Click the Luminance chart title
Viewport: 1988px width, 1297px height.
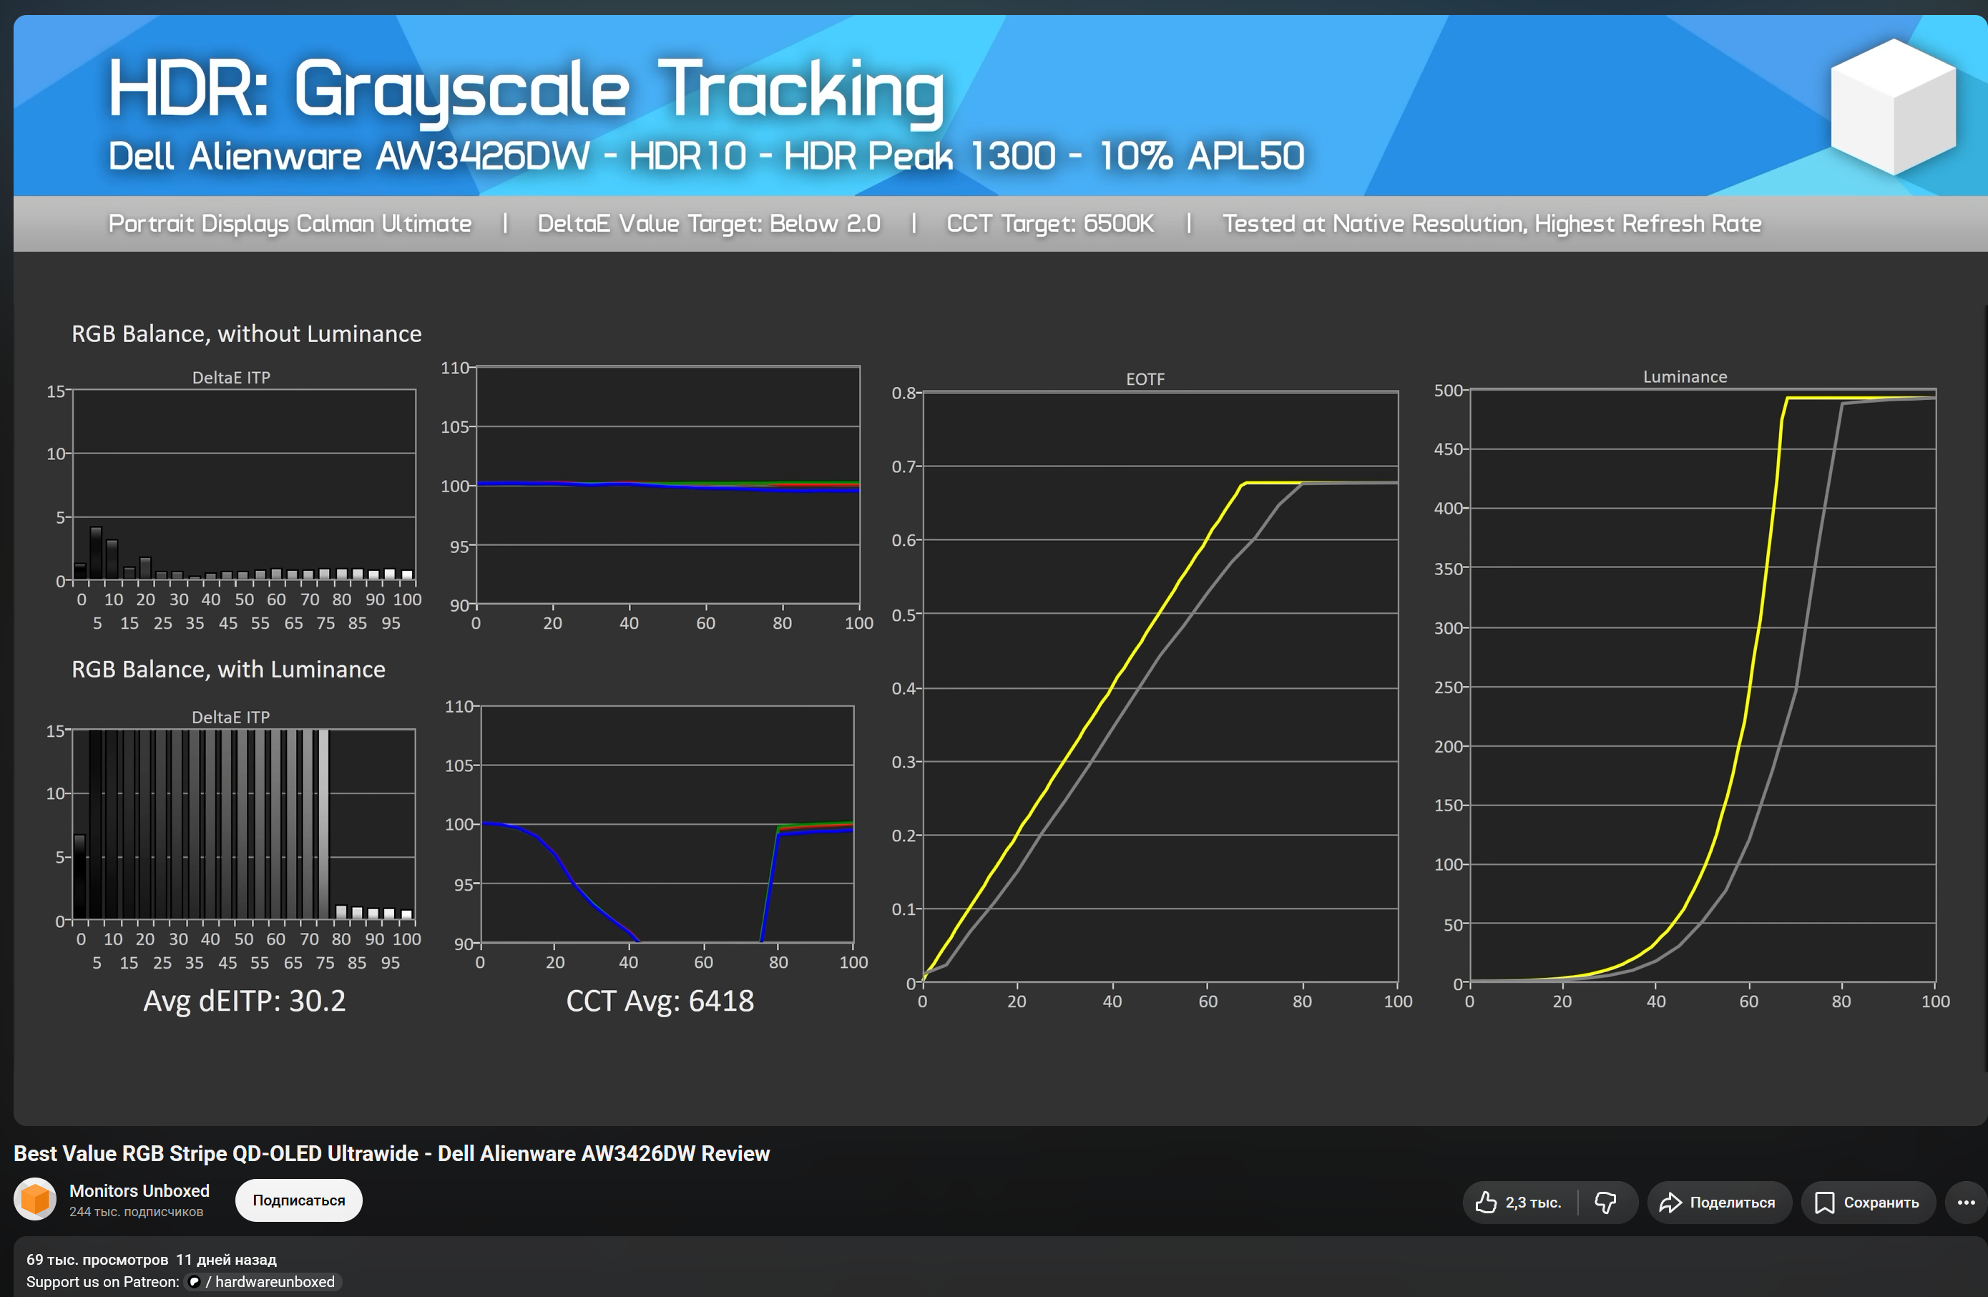(1685, 377)
